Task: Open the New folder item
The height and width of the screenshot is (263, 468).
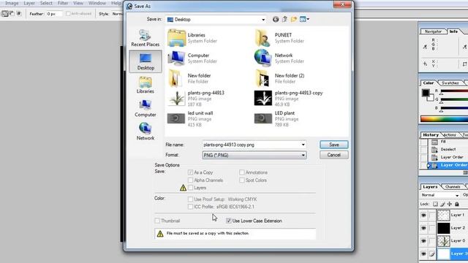Action: point(189,78)
